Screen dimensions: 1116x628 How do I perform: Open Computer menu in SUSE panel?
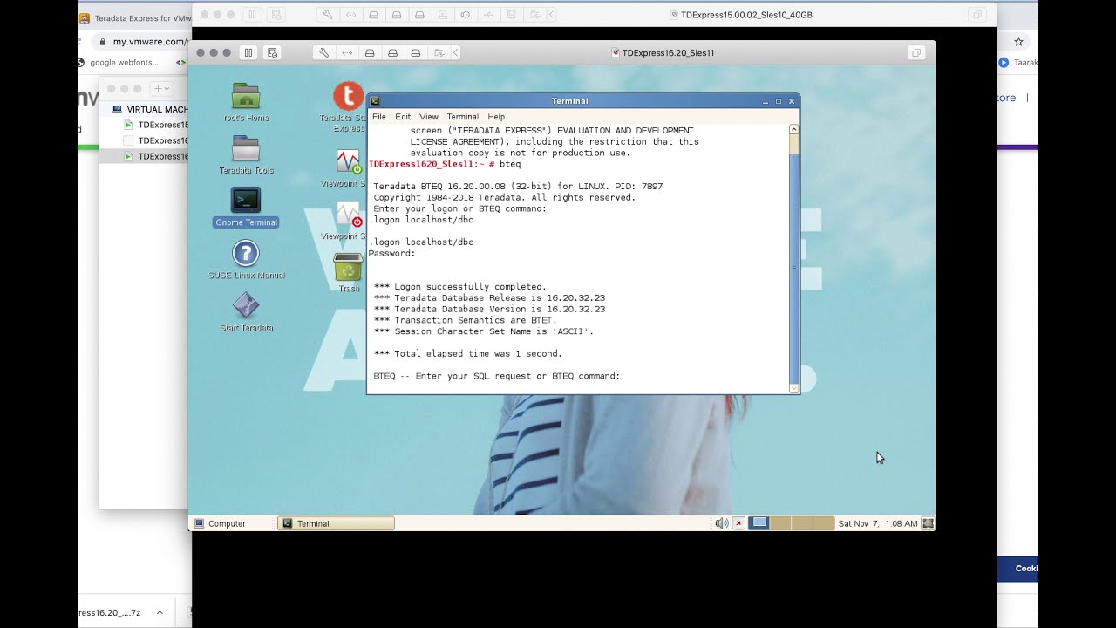click(220, 523)
